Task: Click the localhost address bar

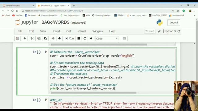Action: (x=96, y=11)
